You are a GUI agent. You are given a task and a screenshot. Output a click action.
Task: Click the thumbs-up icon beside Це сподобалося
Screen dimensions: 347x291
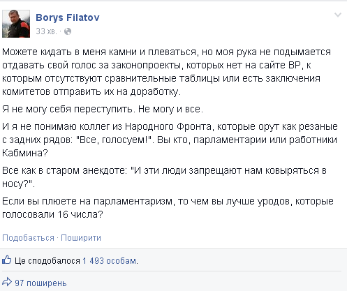[7, 260]
